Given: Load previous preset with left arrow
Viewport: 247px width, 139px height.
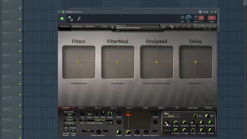Looking at the screenshot, I should pos(112,27).
